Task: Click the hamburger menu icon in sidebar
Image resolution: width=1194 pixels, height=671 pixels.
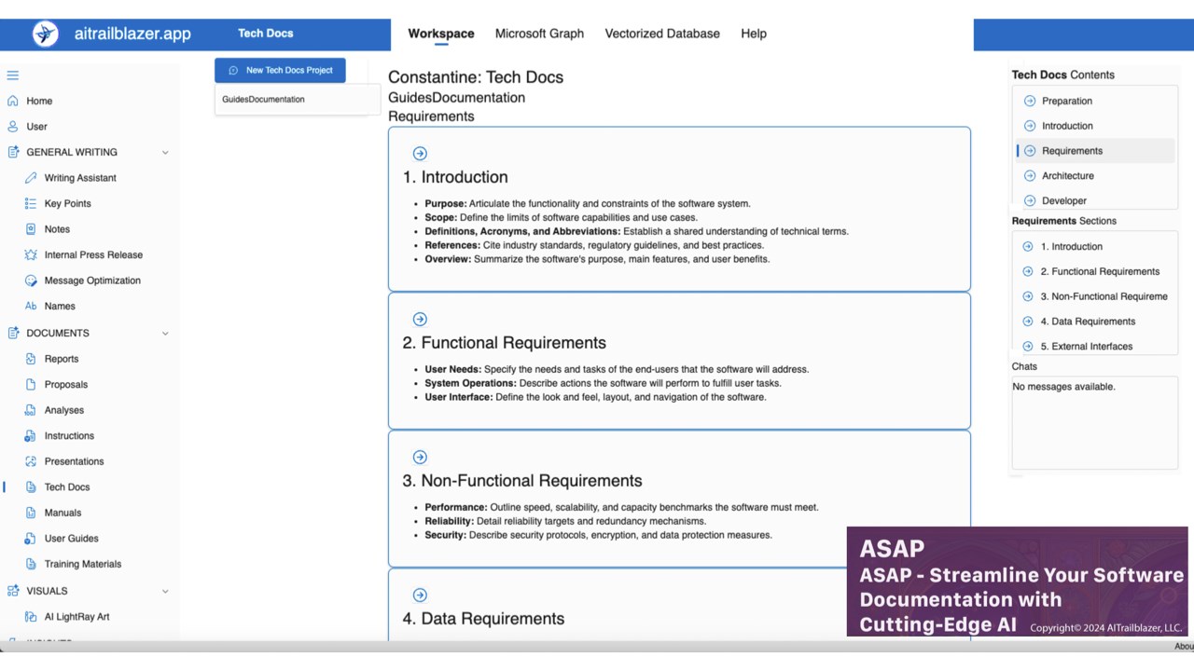Action: click(x=13, y=75)
